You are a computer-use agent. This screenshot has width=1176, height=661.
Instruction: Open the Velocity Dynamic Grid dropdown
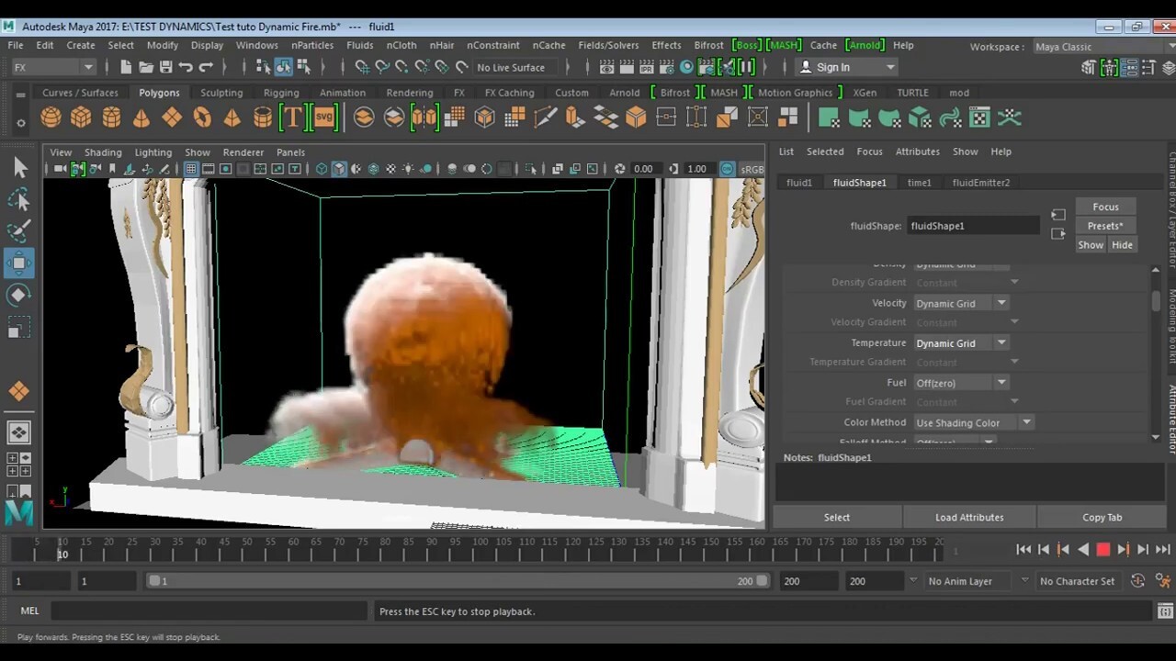[x=1001, y=303]
